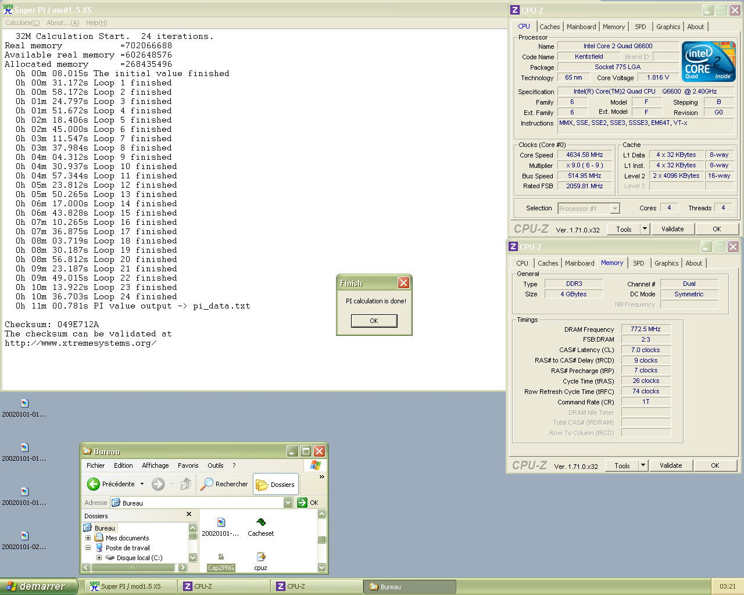744x595 pixels.
Task: Click the Checksum: 049E712A line
Action: tap(52, 324)
